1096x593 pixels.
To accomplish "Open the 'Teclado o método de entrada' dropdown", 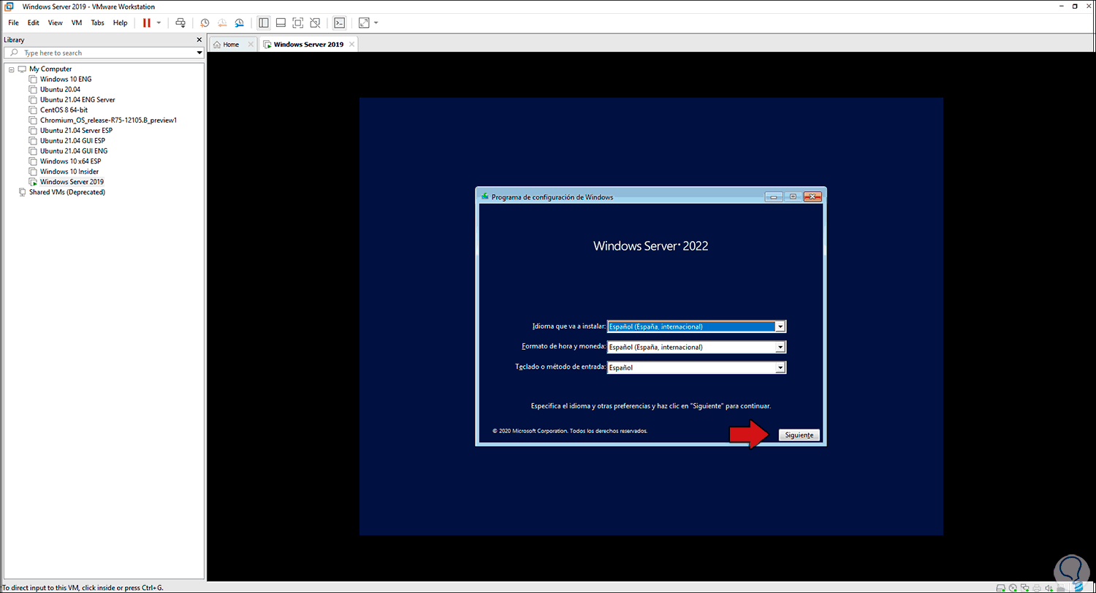I will 696,367.
